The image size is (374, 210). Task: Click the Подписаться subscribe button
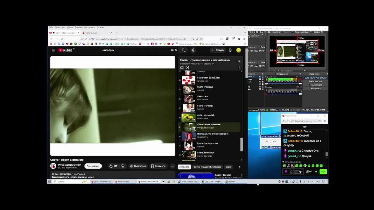click(x=93, y=166)
